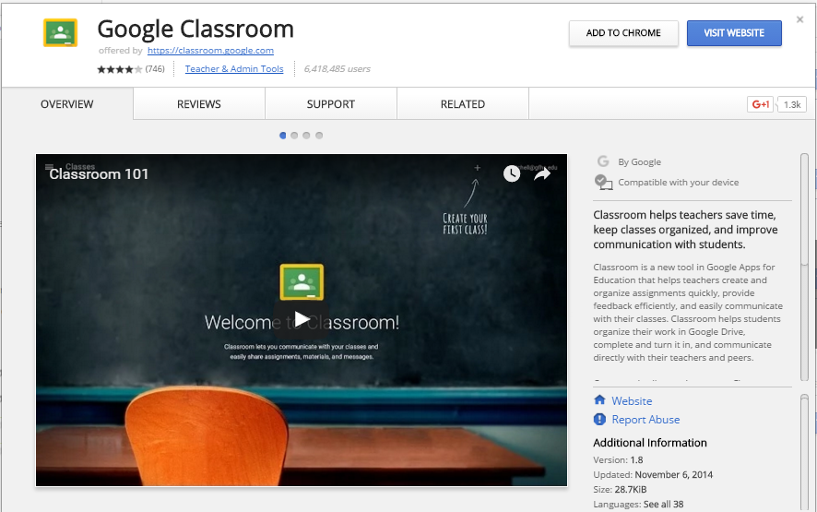This screenshot has height=512, width=817.
Task: Click the Report Abuse exclamation icon
Action: click(599, 419)
